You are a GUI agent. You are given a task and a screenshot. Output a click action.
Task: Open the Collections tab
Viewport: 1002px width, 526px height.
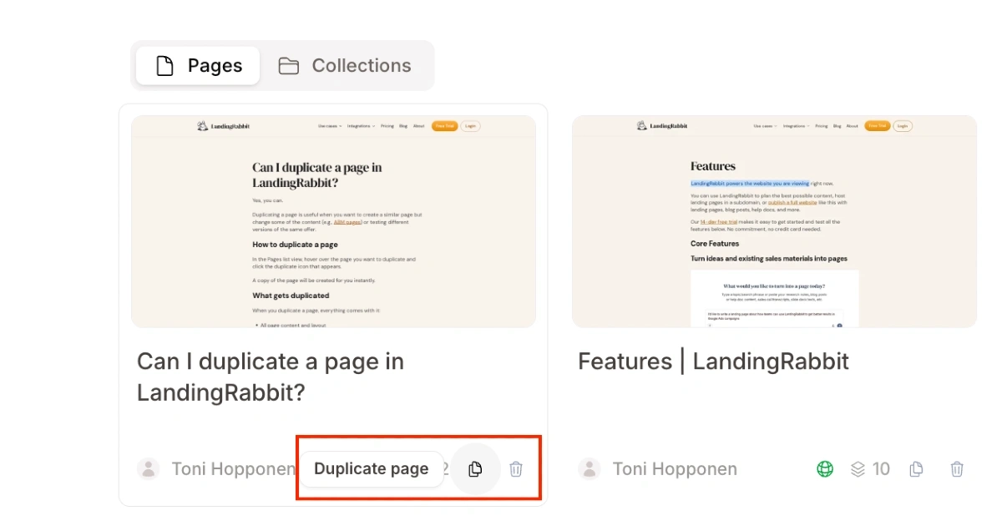click(346, 66)
